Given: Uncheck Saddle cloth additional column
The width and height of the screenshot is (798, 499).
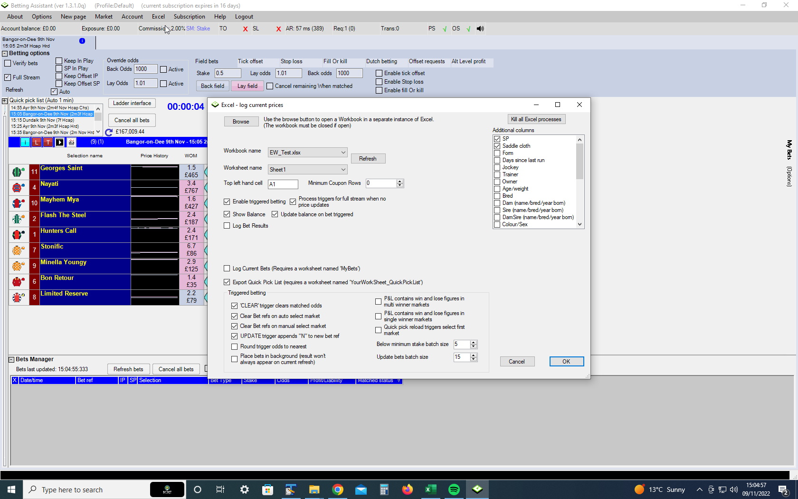Looking at the screenshot, I should click(497, 146).
